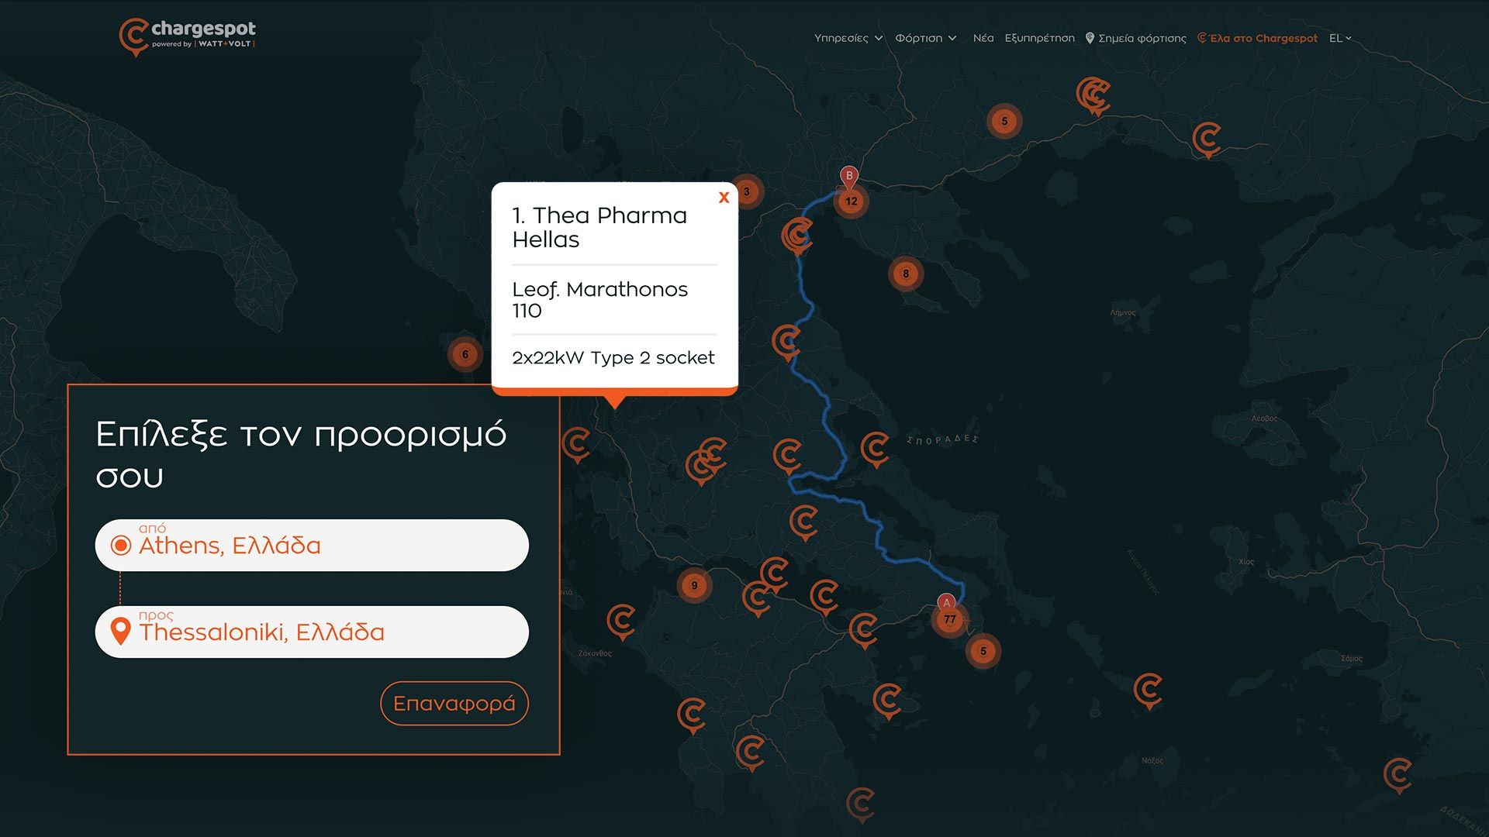Click the origin radio marker icon
This screenshot has height=837, width=1489.
click(120, 546)
